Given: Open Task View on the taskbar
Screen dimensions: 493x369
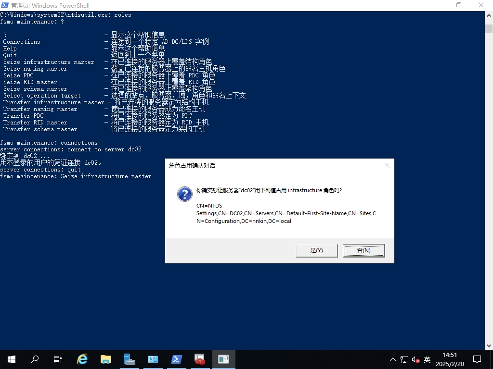Looking at the screenshot, I should 58,359.
